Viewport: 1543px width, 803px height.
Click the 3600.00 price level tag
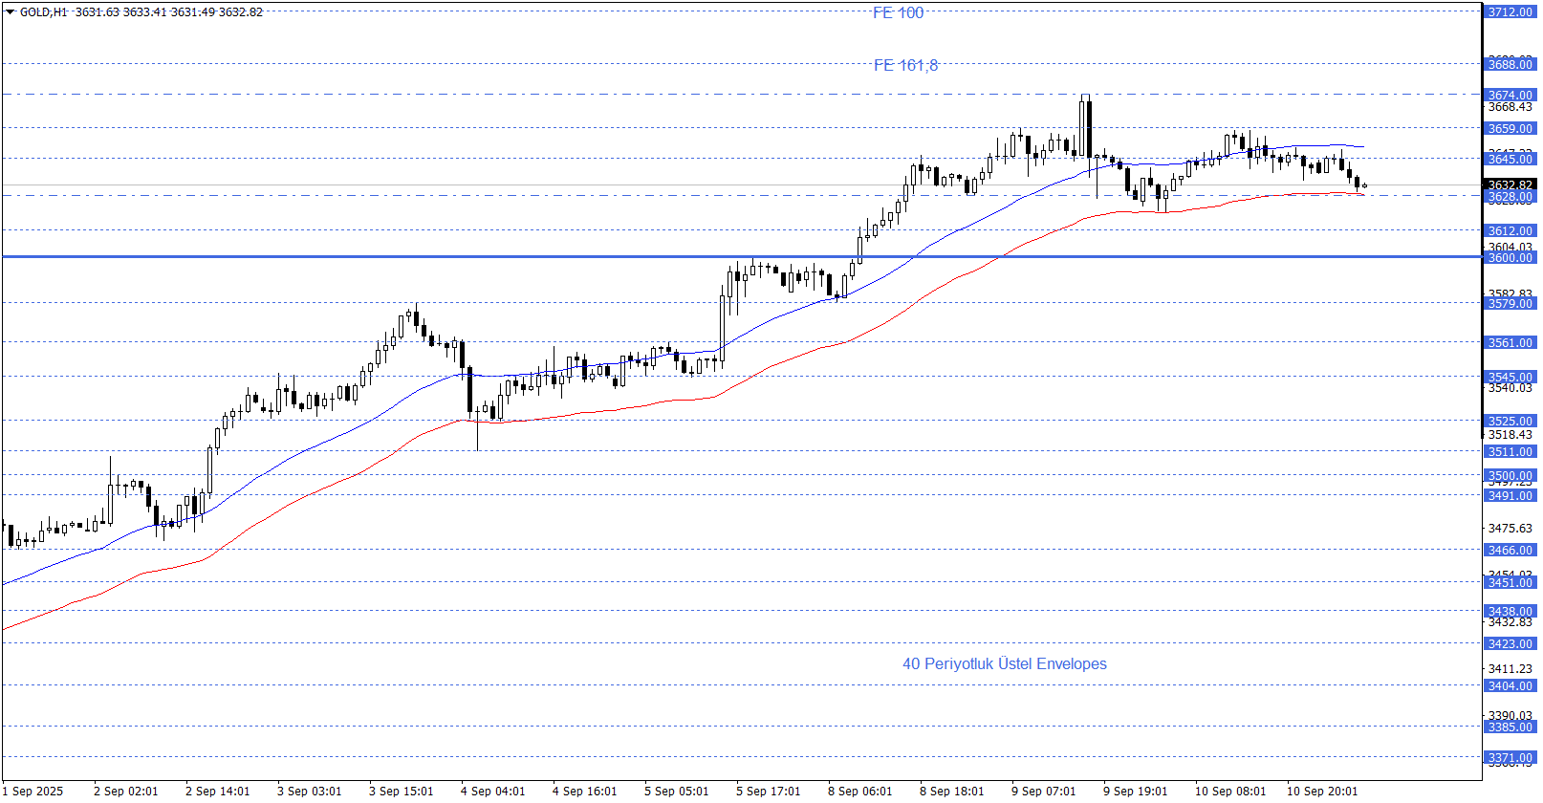click(1510, 258)
